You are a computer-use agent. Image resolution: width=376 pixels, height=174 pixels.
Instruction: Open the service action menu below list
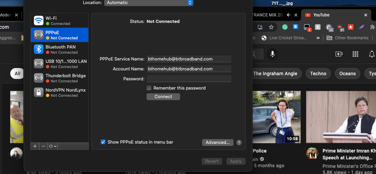pos(53,146)
